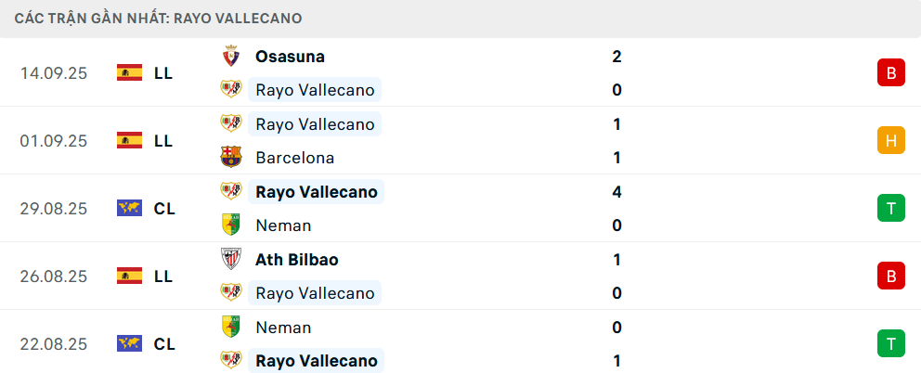Image resolution: width=921 pixels, height=373 pixels.
Task: Click Neman crest in the 22.08.25 match
Action: point(230,328)
